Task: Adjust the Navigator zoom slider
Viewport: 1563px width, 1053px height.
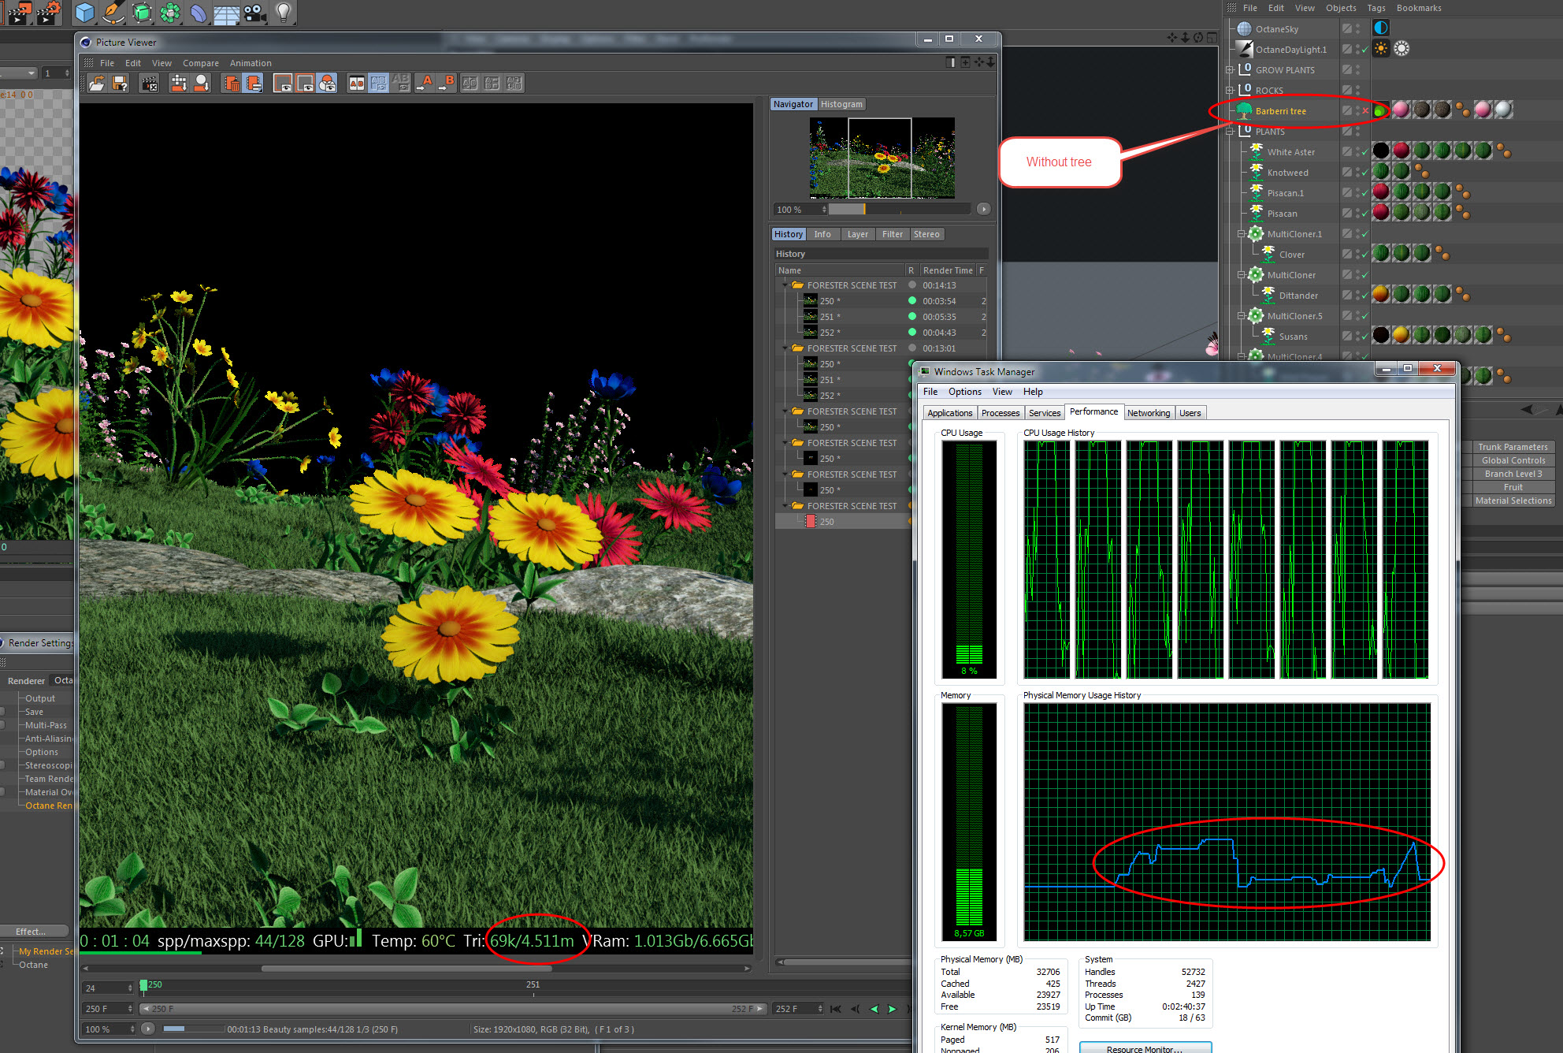Action: pyautogui.click(x=863, y=210)
